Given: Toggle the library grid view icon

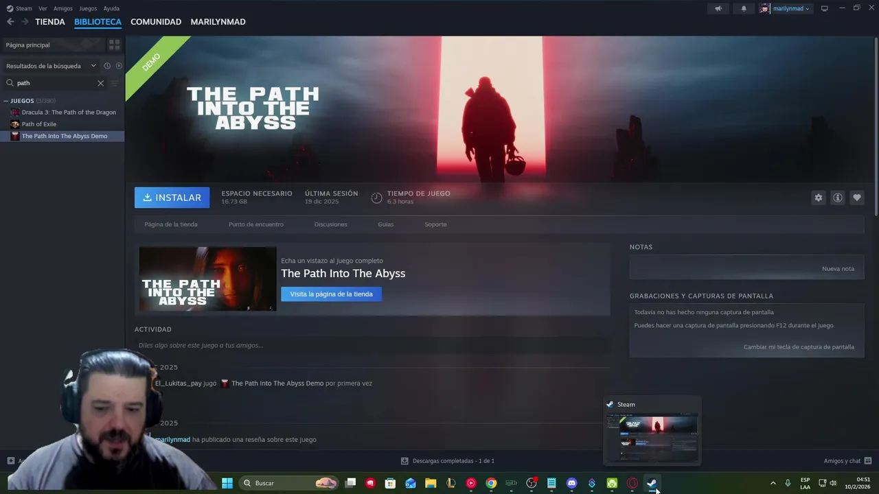Looking at the screenshot, I should [115, 45].
